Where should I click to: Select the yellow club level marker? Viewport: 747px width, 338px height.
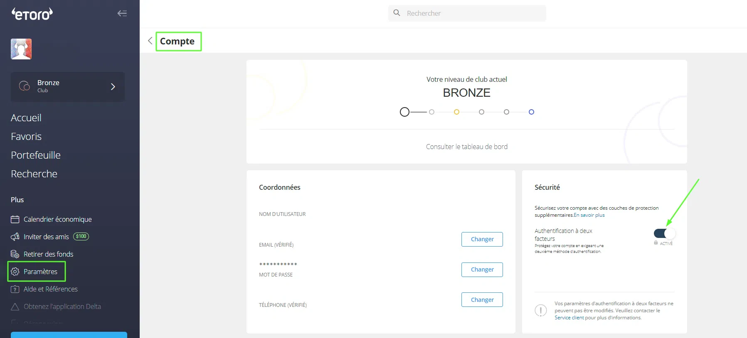[456, 112]
